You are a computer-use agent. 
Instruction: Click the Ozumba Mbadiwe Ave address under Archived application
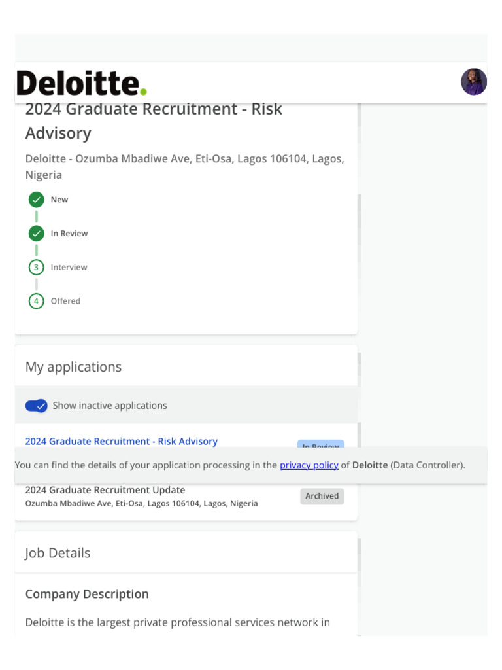141,504
